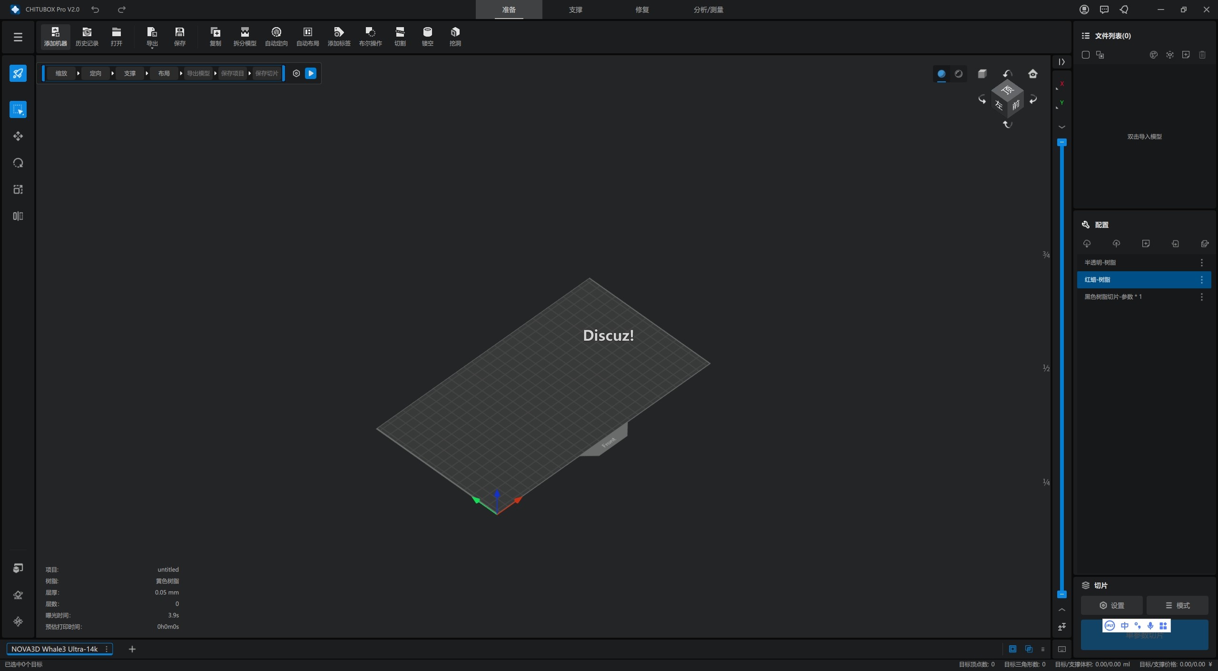Expand the 导出 export dropdown arrow
1218x671 pixels.
(152, 48)
